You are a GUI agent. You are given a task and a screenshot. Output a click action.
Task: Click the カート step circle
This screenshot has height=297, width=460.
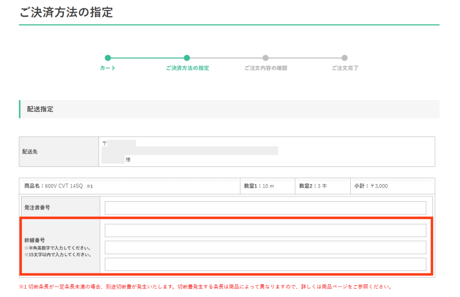click(x=108, y=58)
